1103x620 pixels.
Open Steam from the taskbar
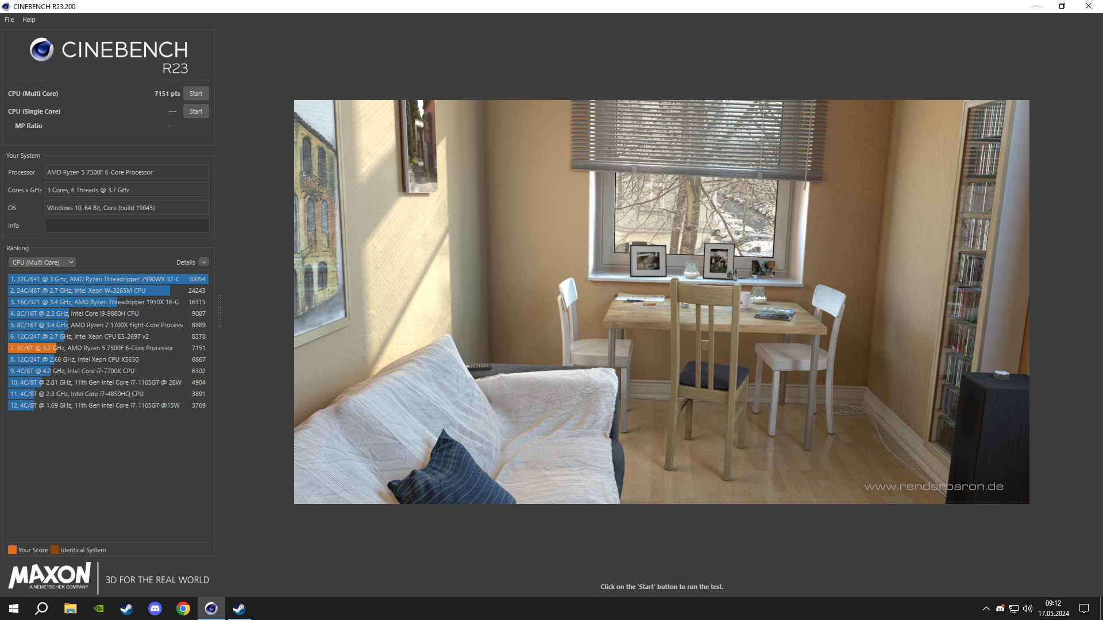(x=126, y=609)
